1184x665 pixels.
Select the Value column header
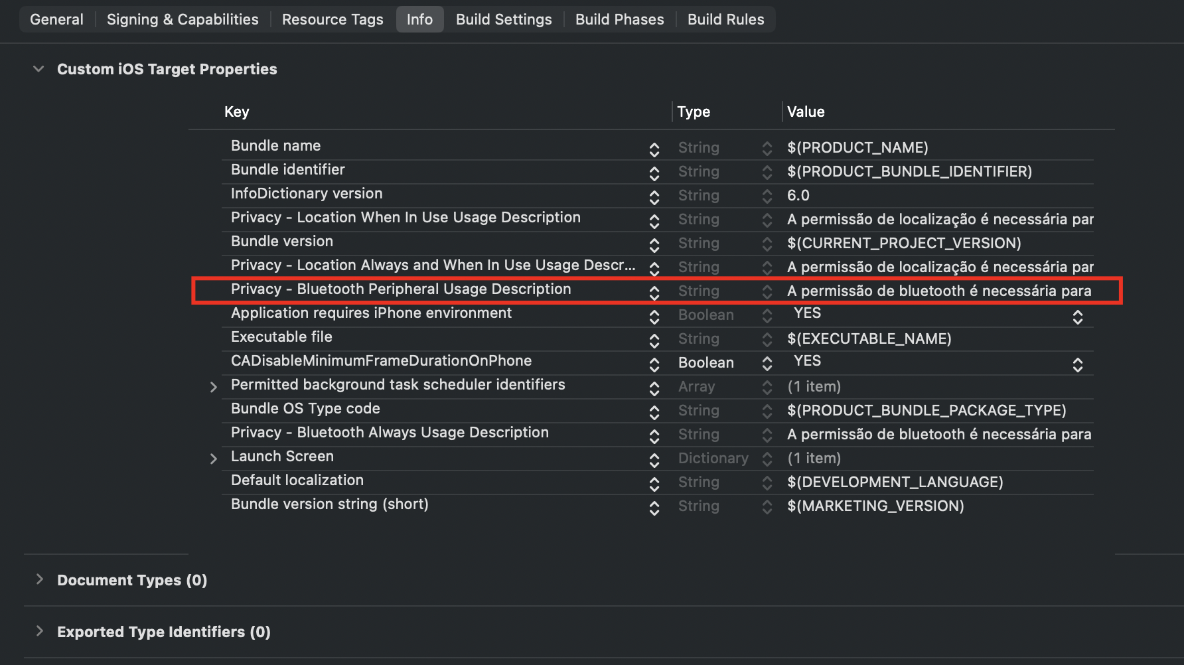click(806, 111)
